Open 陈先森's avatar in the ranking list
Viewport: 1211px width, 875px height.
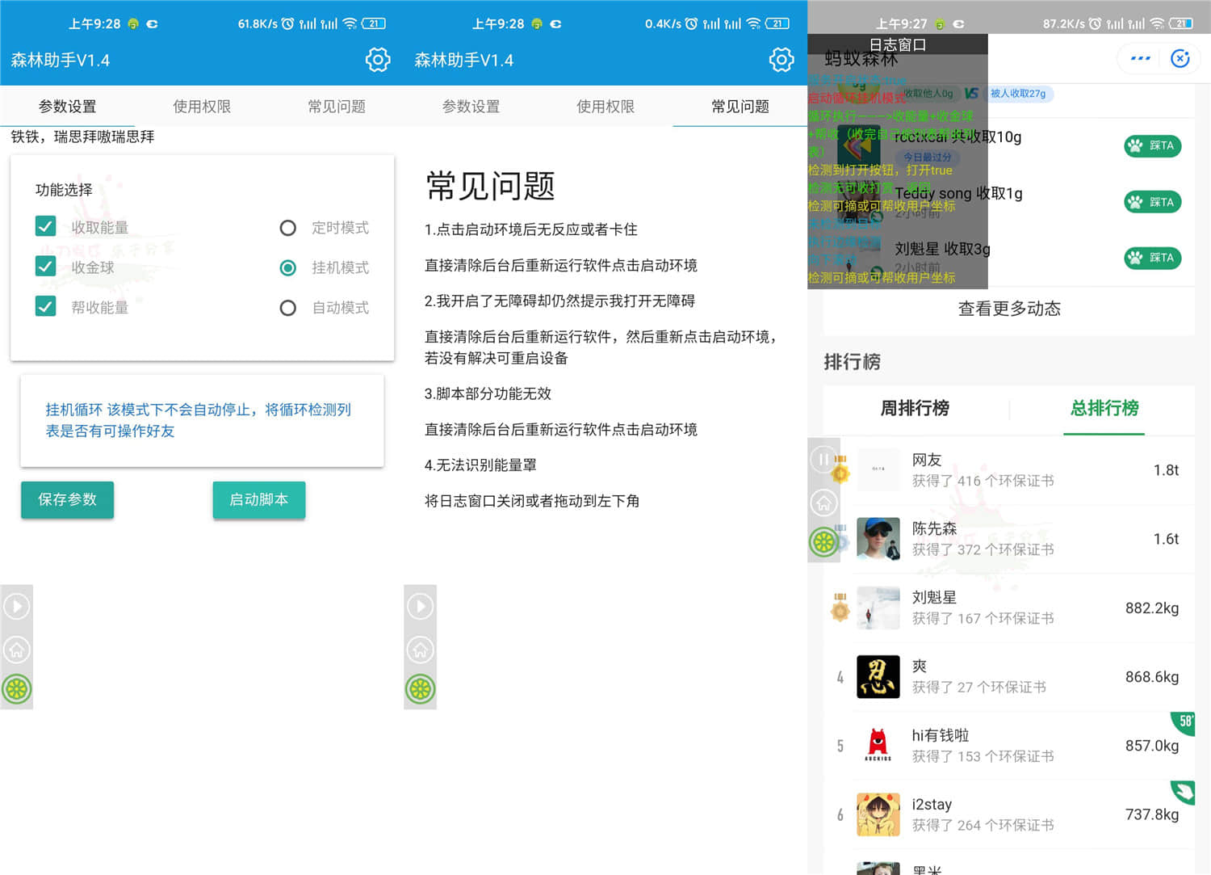click(878, 539)
